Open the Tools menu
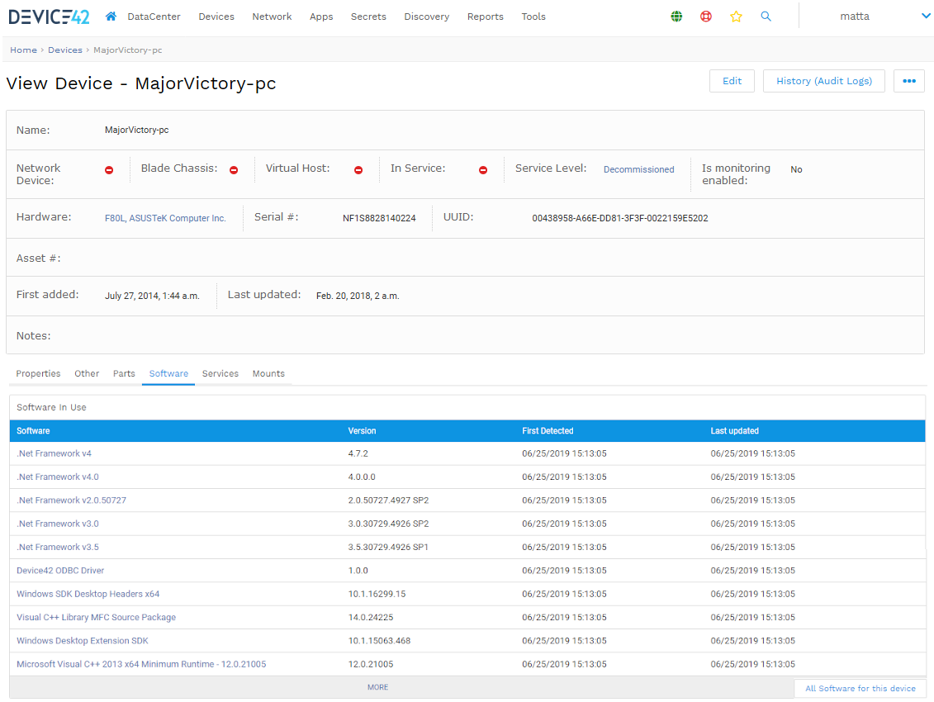Viewport: 934px width, 702px height. click(533, 17)
